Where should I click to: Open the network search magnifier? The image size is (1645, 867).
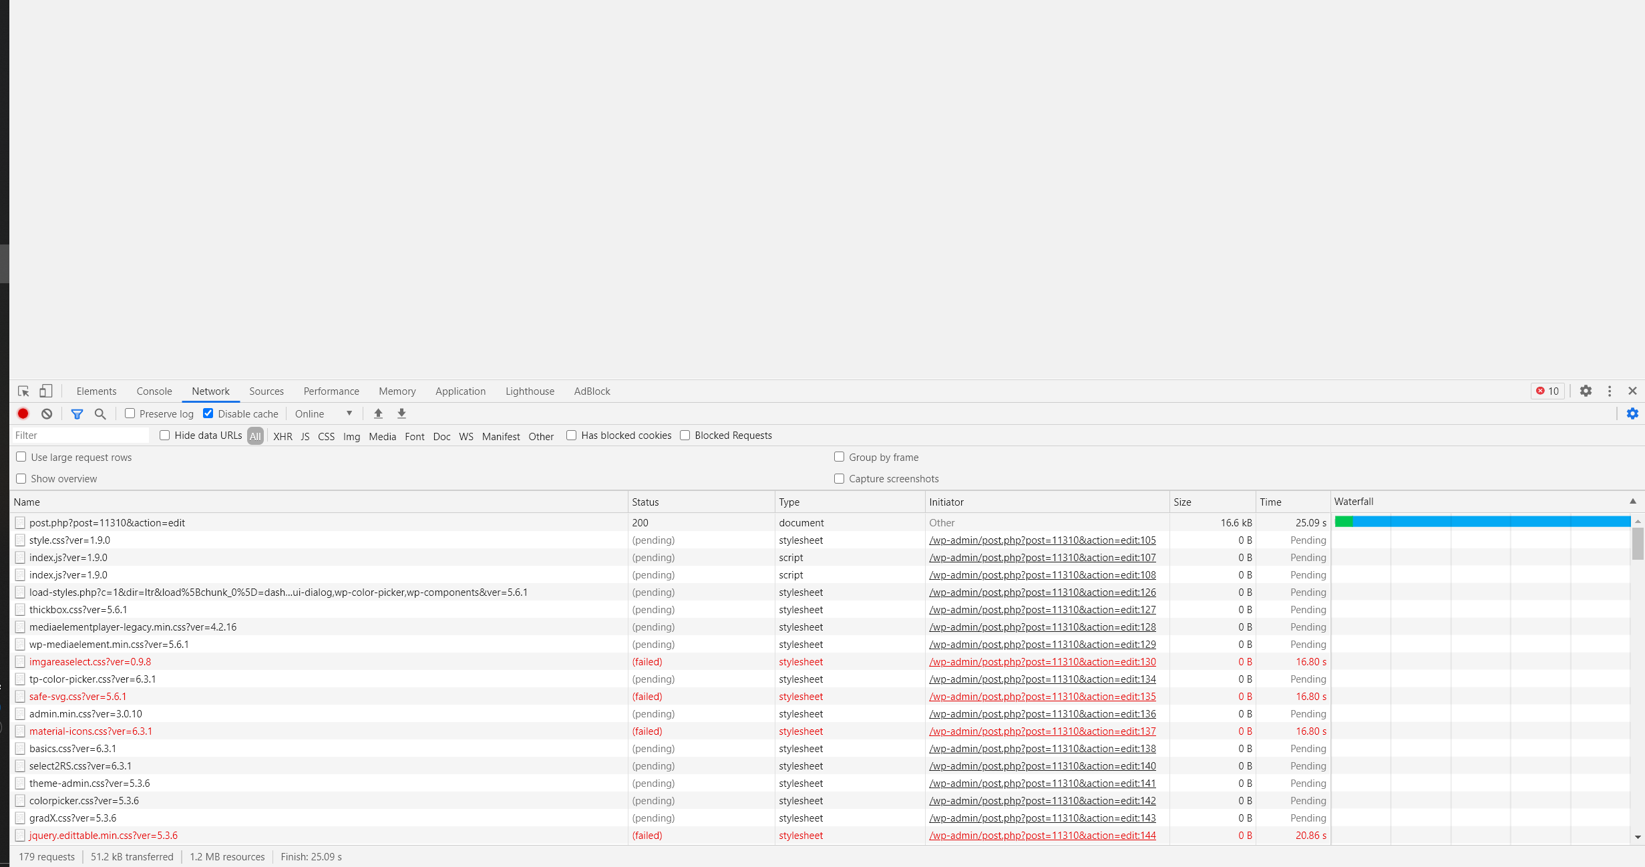(100, 414)
